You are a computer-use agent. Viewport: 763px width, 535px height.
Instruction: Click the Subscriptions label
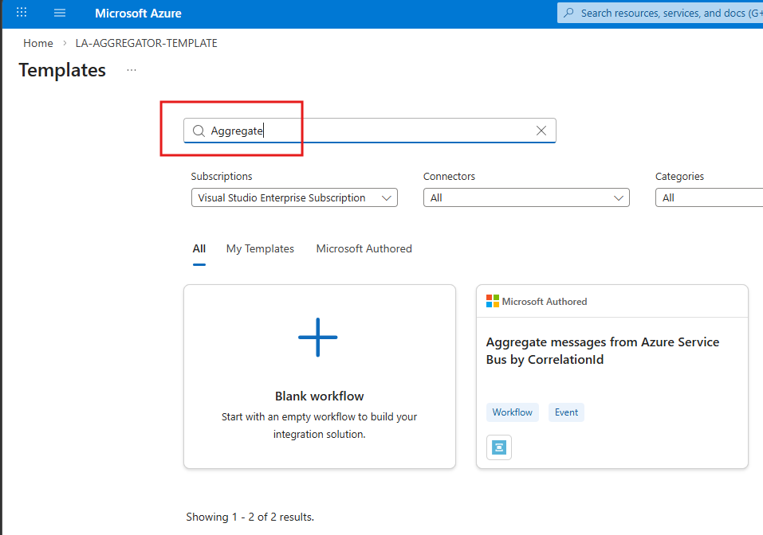pos(222,177)
